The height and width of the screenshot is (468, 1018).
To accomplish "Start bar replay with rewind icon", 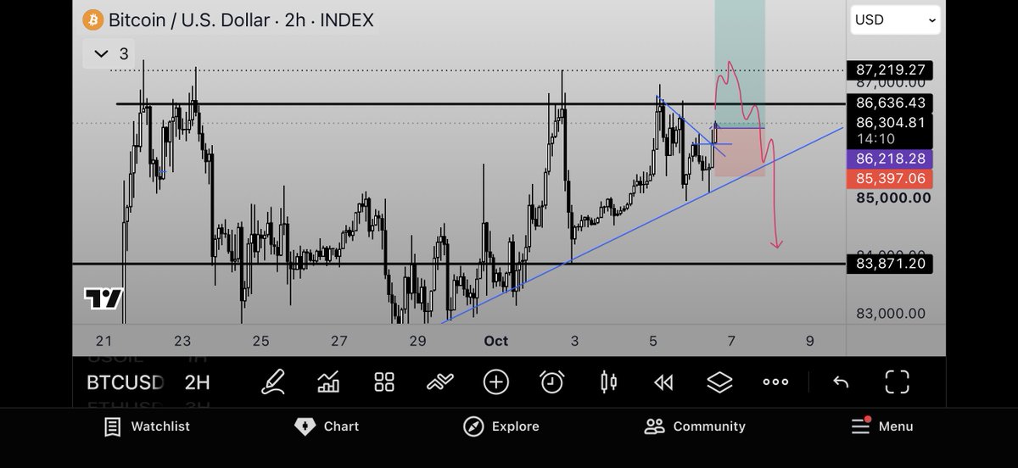I will tap(663, 382).
